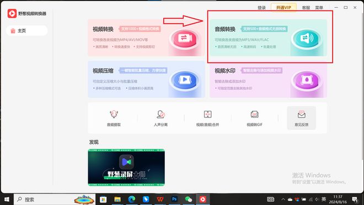Image resolution: width=364 pixels, height=205 pixels.
Task: Open the notification center icon
Action: (x=355, y=199)
